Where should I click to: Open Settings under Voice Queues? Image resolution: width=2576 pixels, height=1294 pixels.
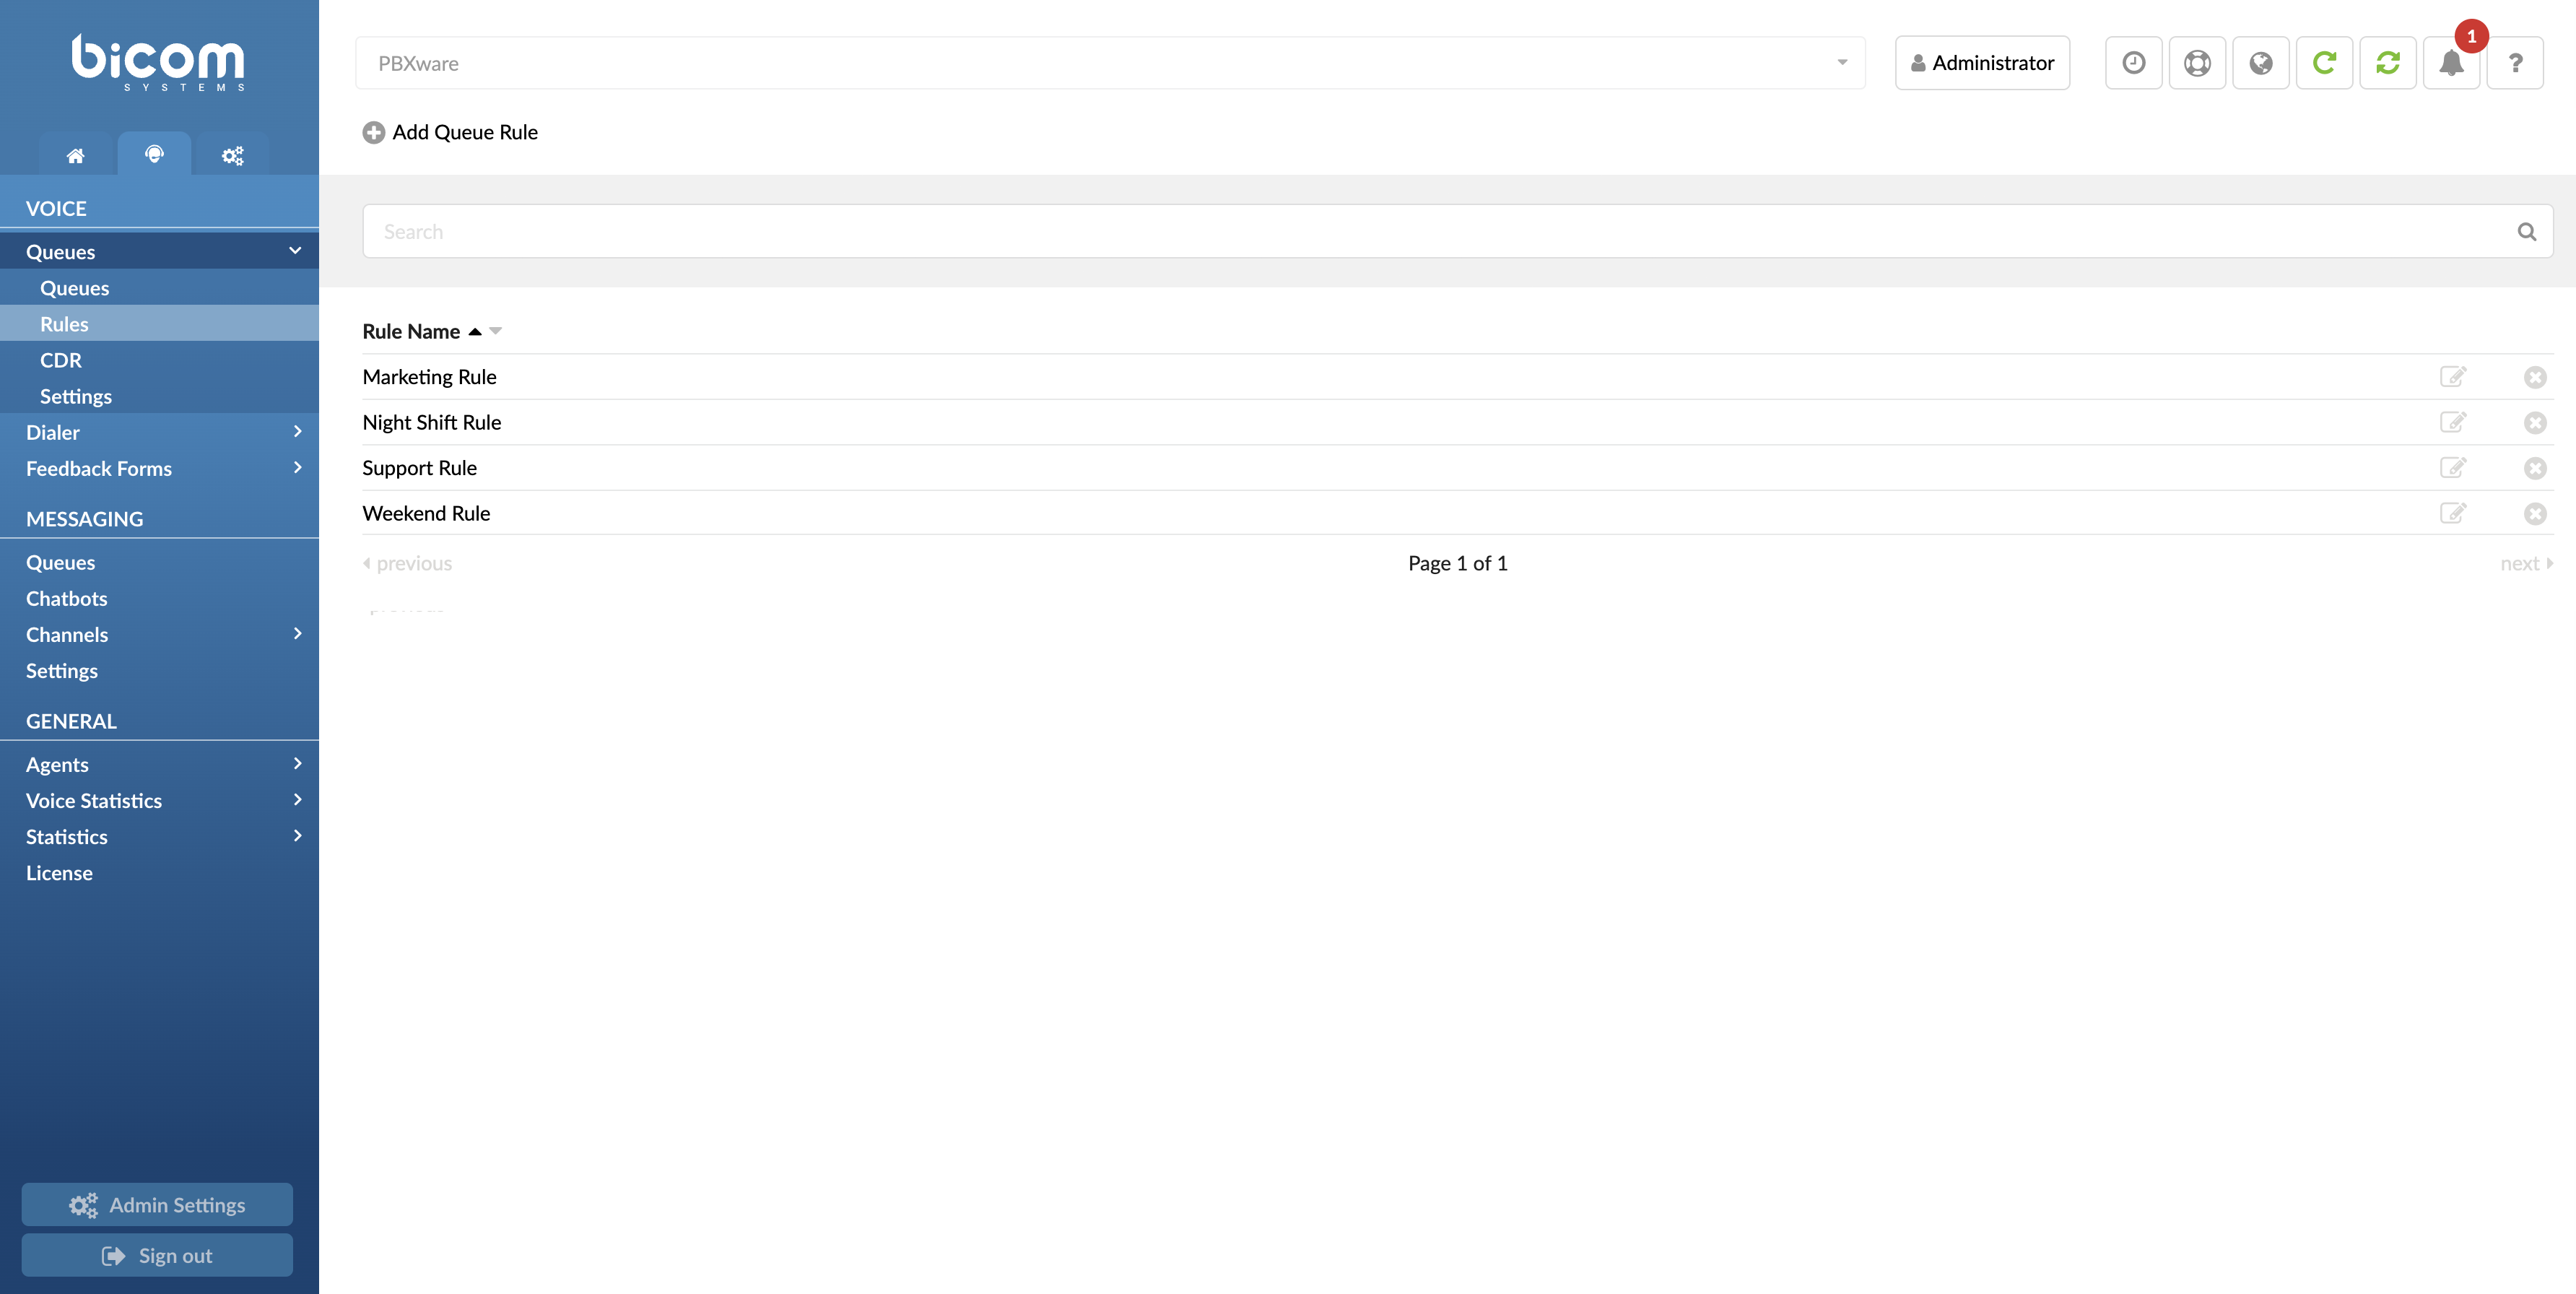159,396
